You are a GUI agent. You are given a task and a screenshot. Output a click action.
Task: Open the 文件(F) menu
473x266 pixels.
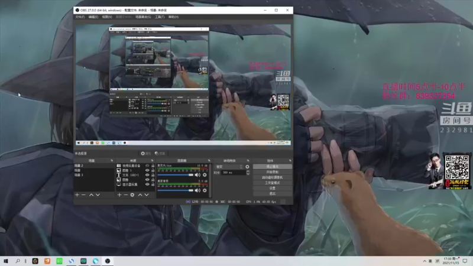pos(80,17)
